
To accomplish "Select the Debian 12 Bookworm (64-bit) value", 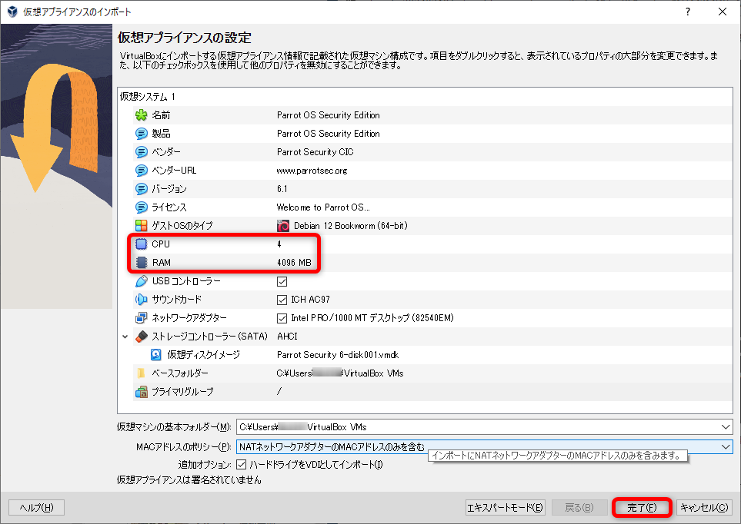I will click(x=351, y=226).
